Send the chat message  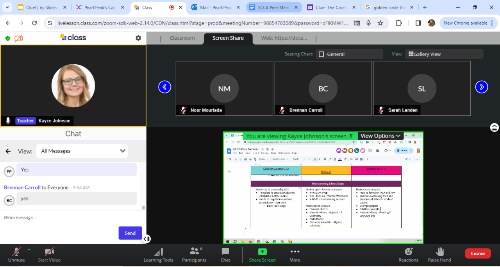[x=130, y=233]
